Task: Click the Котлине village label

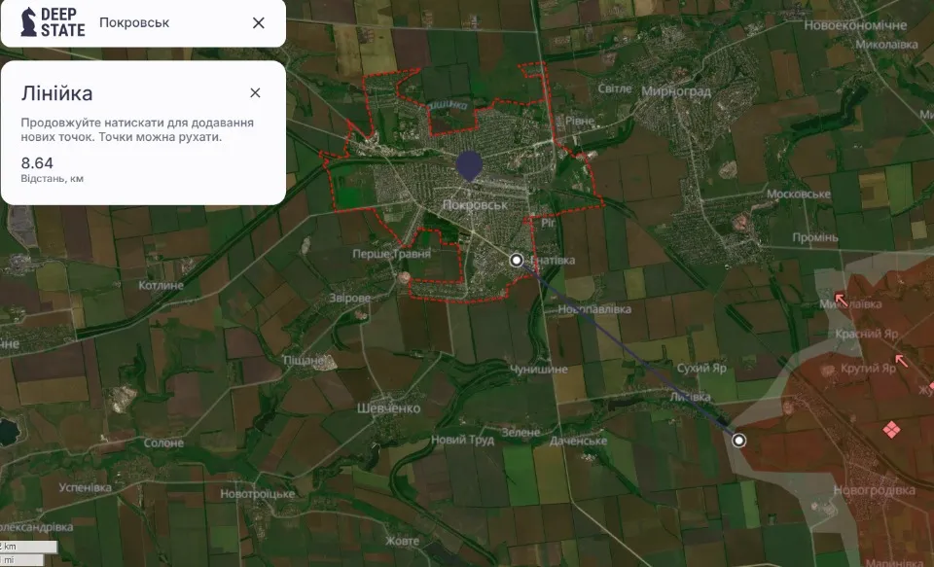Action: click(161, 286)
